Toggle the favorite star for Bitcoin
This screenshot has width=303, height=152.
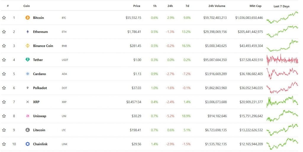coord(4,18)
